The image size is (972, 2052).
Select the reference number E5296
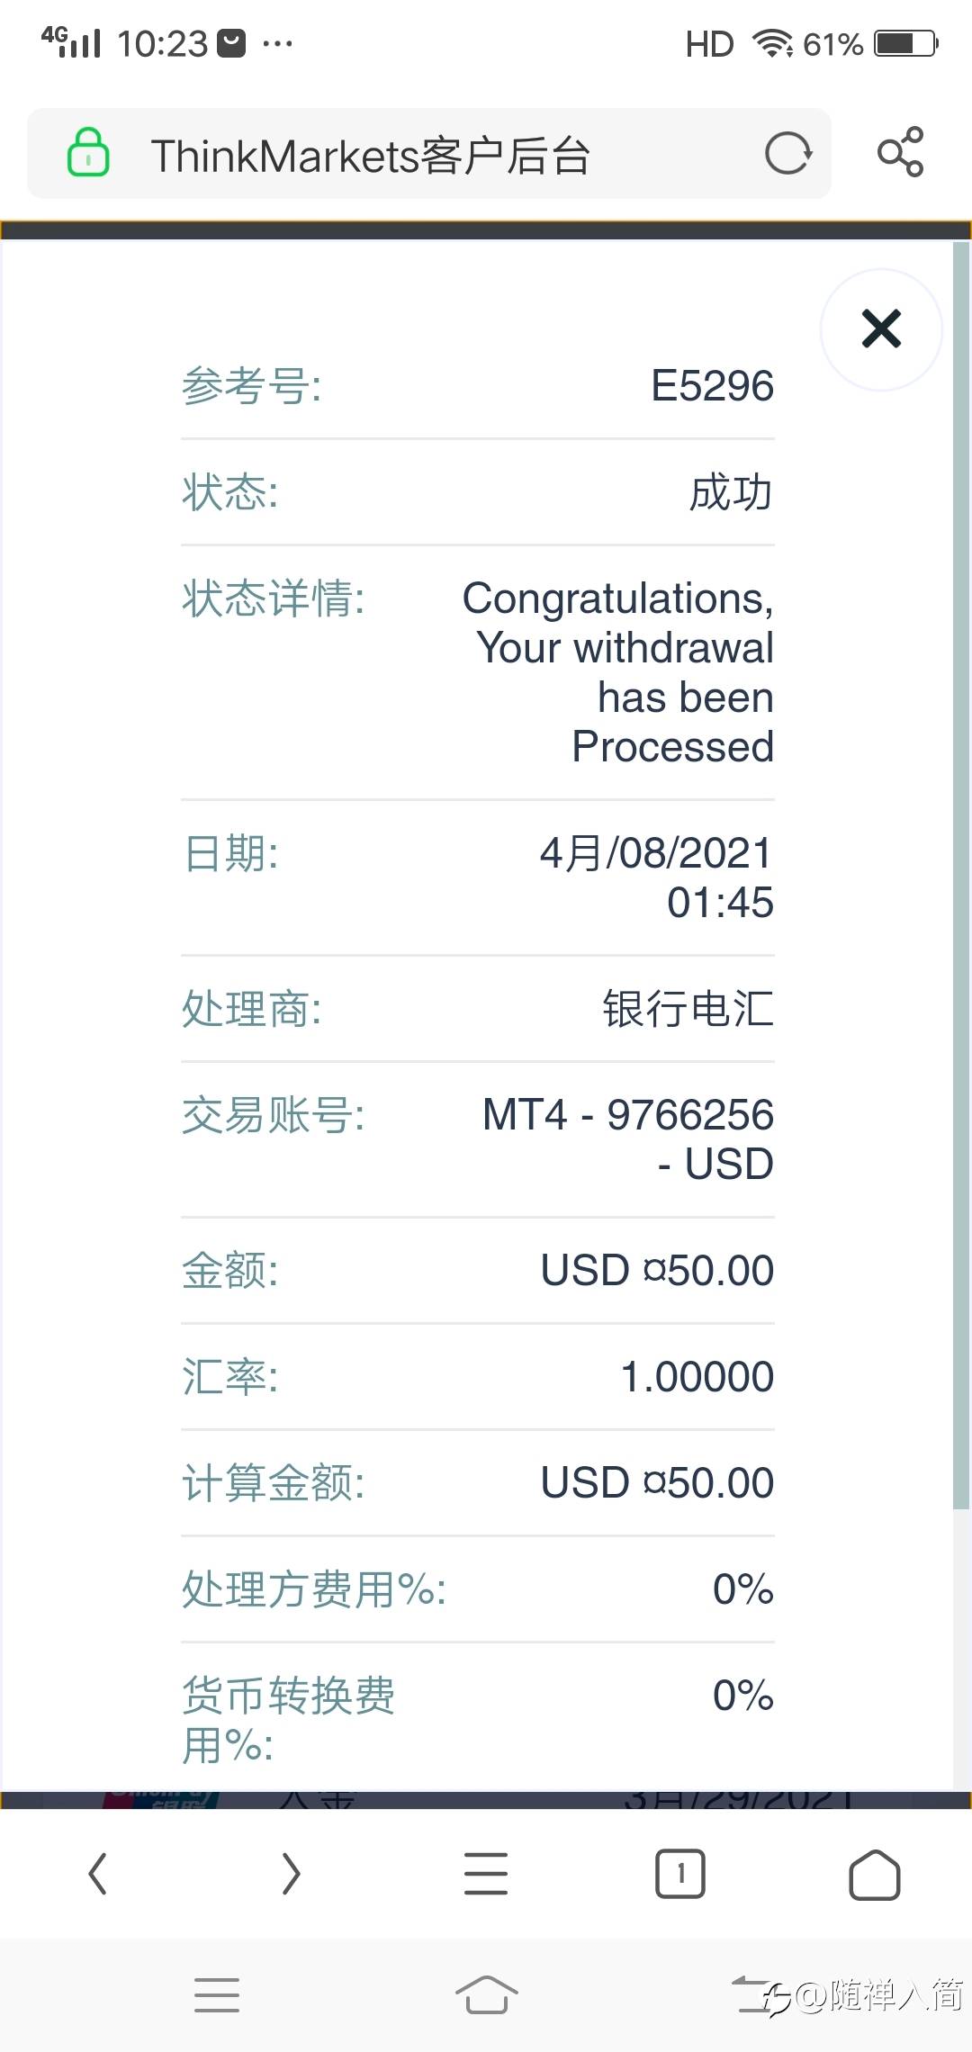712,386
